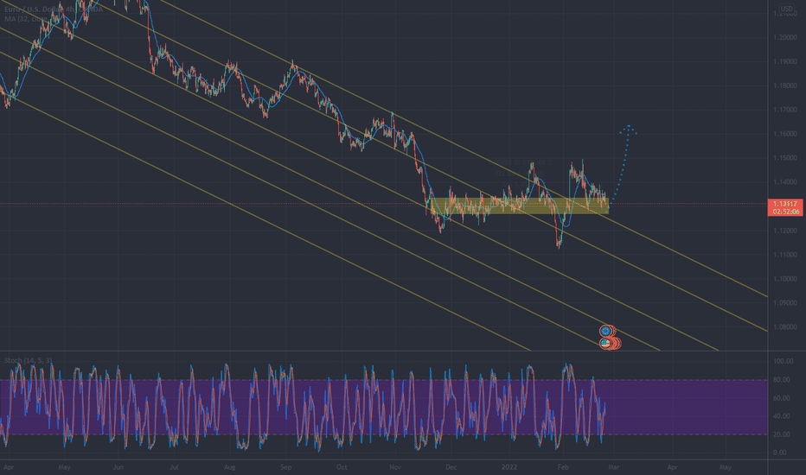Click the 40.00 Stochastic scale label

[x=781, y=416]
